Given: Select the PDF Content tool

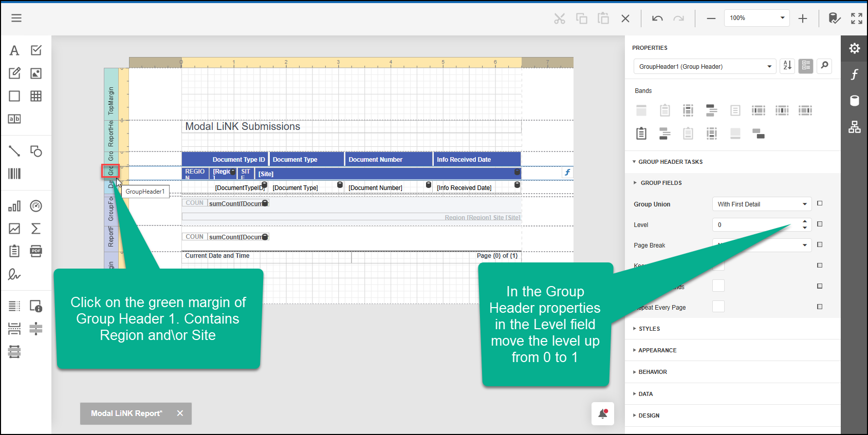Looking at the screenshot, I should 36,251.
